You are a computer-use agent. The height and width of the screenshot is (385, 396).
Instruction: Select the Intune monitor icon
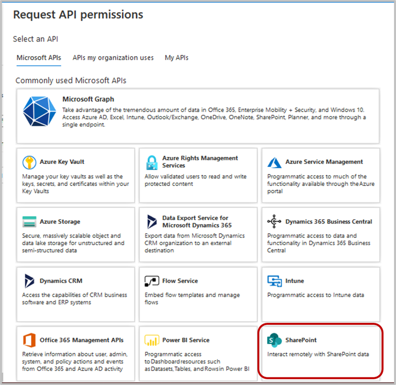[274, 281]
